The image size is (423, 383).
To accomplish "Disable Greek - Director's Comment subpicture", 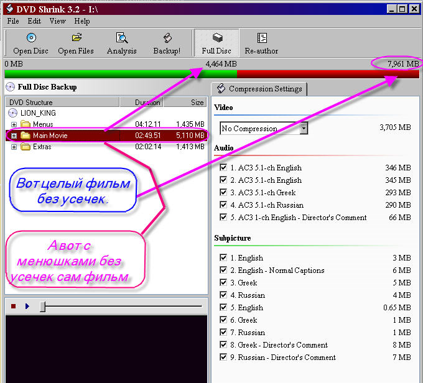I will click(223, 344).
